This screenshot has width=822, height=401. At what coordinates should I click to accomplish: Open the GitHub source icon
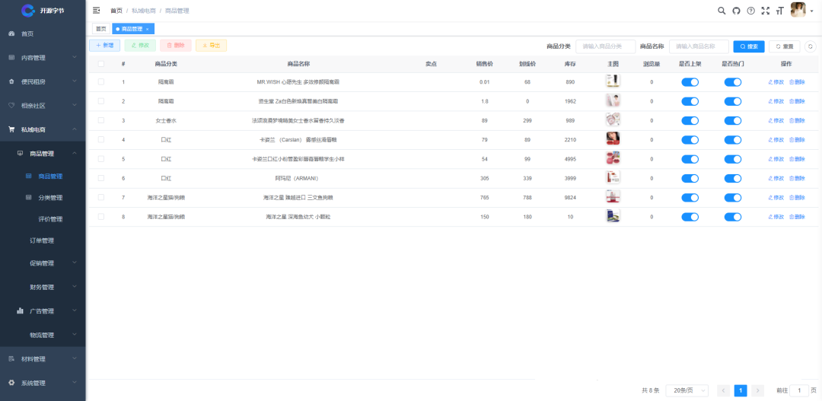(736, 11)
